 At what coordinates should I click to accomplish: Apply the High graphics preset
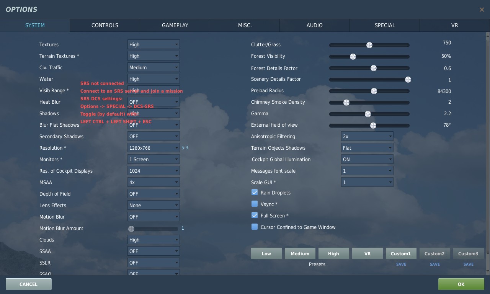tap(334, 253)
